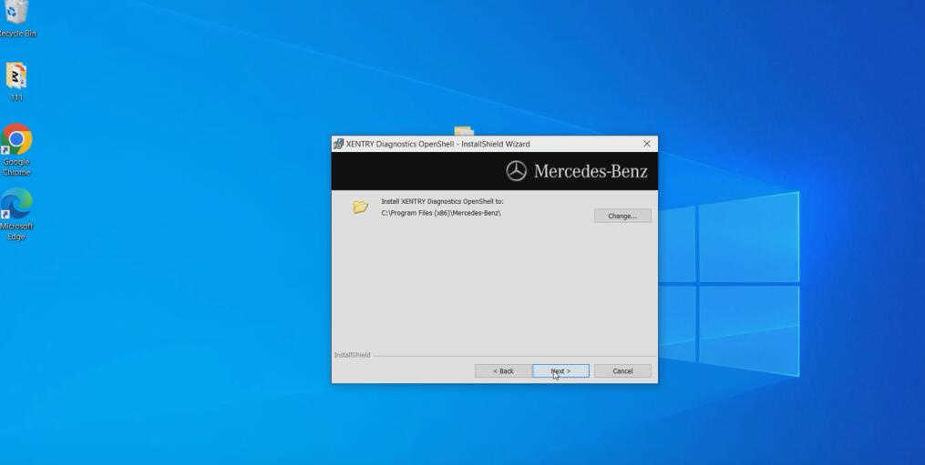
Task: Click the 'Install XENTRY Diagnostics OpenShell to:' text
Action: coord(442,201)
